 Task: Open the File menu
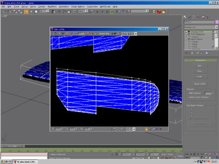coord(3,7)
